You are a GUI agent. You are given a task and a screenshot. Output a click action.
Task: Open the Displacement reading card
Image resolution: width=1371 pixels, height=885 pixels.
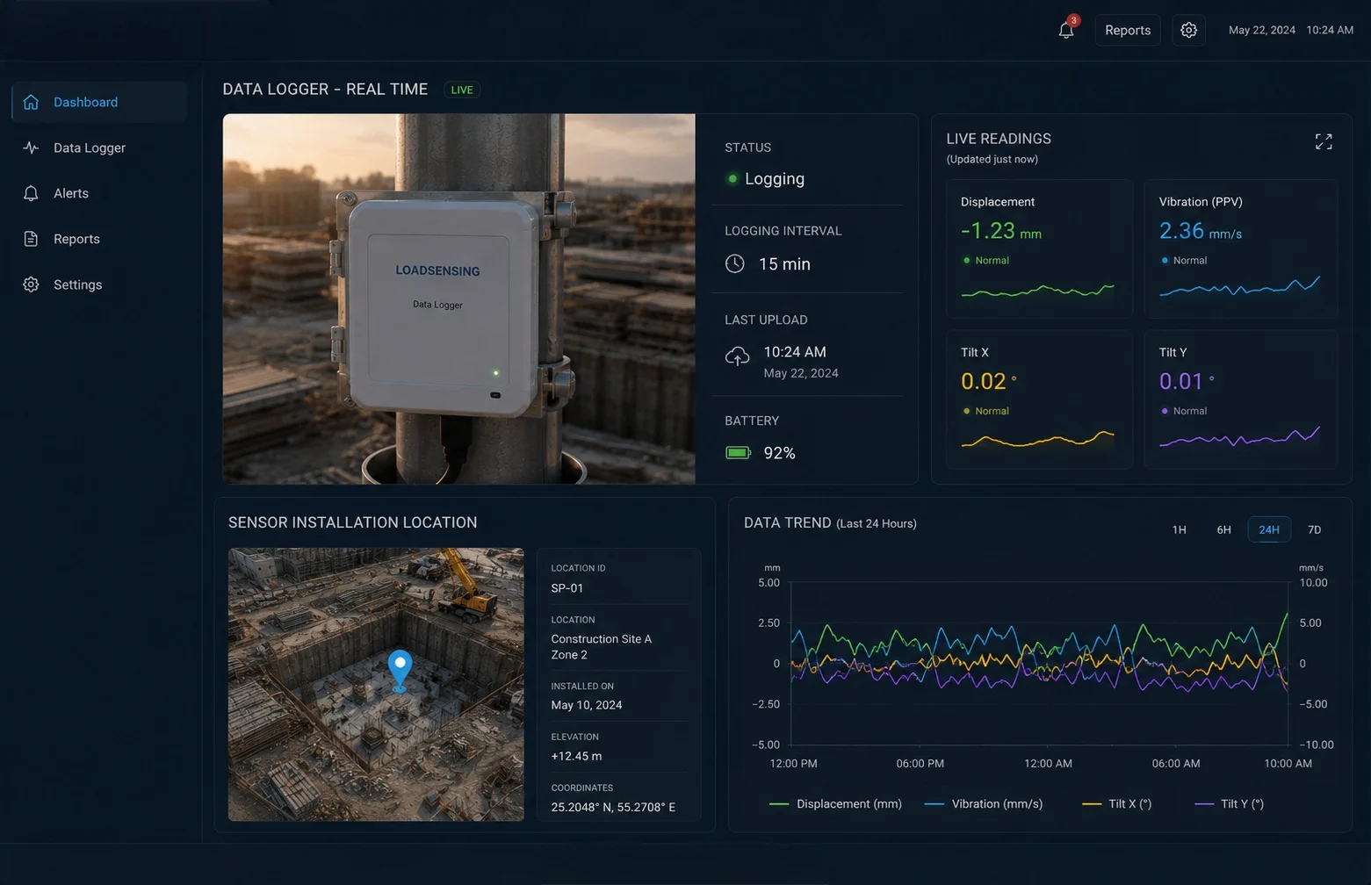(x=1039, y=248)
